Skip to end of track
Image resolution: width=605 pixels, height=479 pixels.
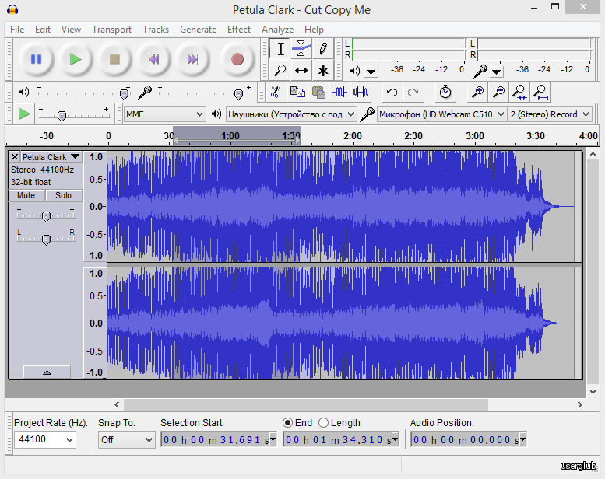tap(192, 59)
